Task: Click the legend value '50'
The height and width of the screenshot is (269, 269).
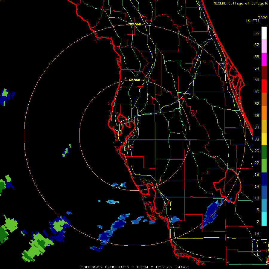Action: pyautogui.click(x=257, y=80)
